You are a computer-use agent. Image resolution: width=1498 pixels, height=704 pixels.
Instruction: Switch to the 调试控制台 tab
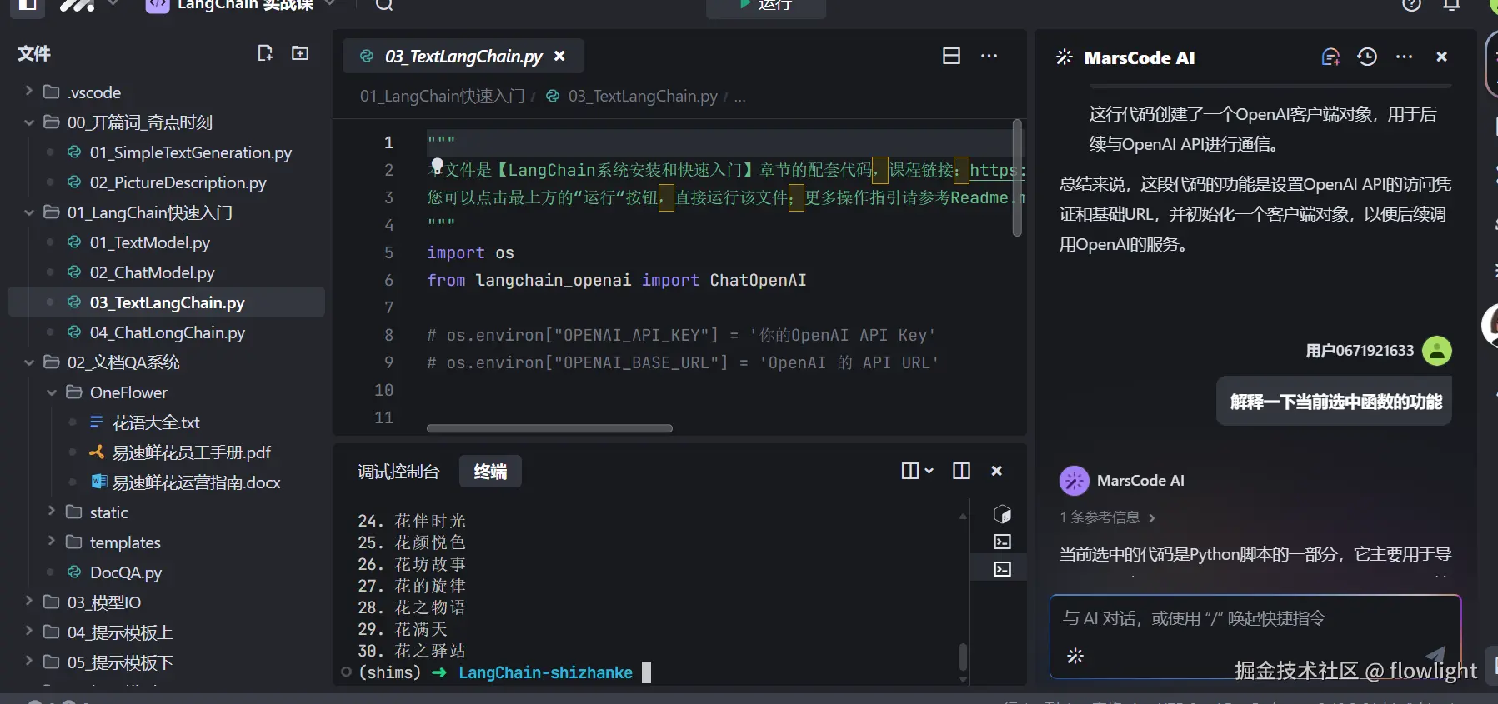coord(398,472)
